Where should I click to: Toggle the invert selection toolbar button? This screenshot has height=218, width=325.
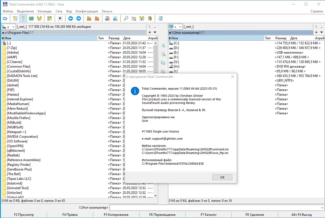60,19
